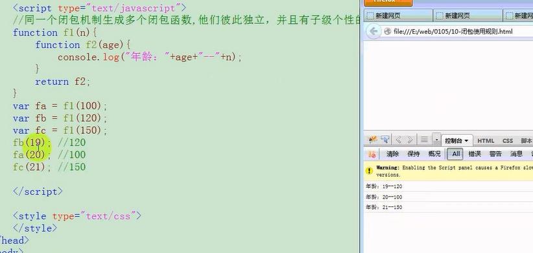Show the Firebug command line lines icon
The height and width of the screenshot is (253, 533).
coord(424,140)
